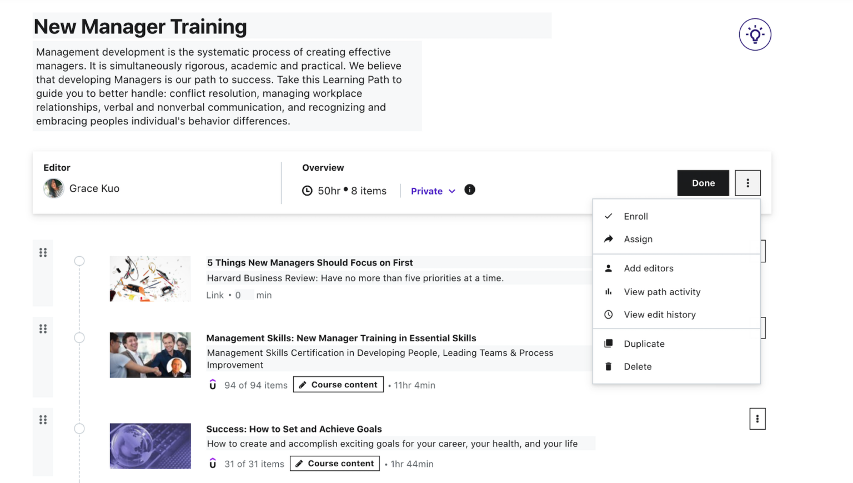Click the lightbulb icon at top right

point(755,34)
